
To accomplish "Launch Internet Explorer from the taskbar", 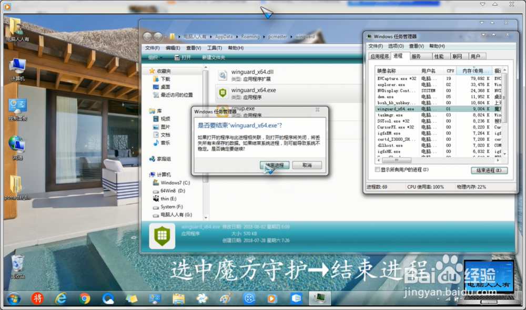I will (x=60, y=298).
